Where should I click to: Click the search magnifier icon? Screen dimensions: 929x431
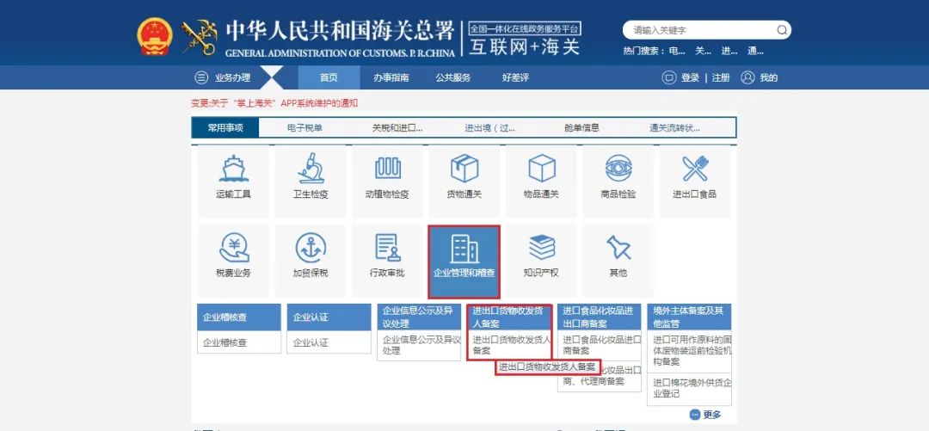781,30
